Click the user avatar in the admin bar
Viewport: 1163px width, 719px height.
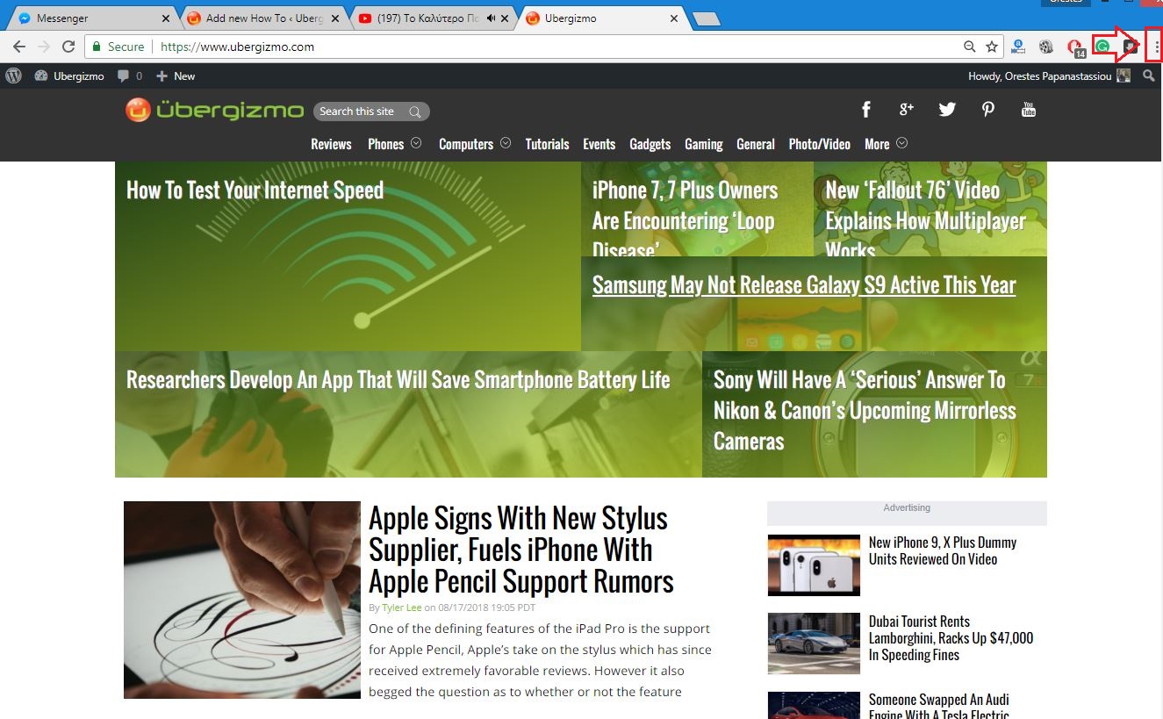[x=1124, y=76]
